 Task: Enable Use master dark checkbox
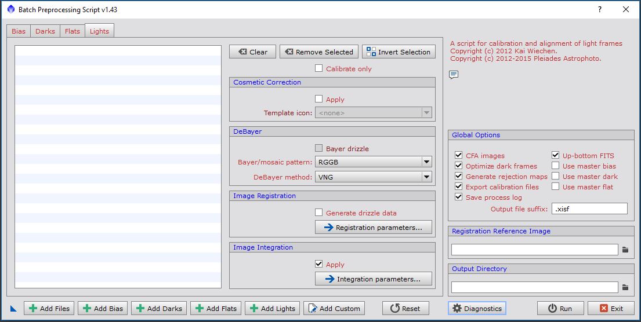point(556,176)
